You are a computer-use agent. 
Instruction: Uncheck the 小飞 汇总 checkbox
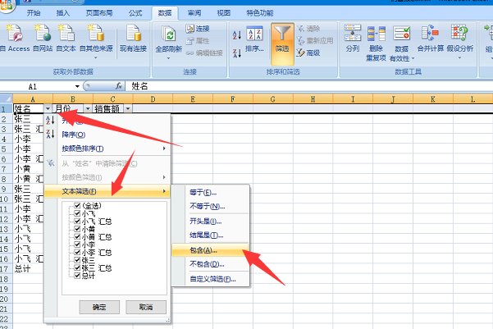point(77,222)
